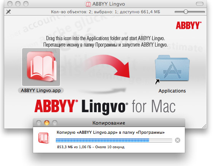Screen dimensions: 213x166
Task: Click the "853,3 МБ из 1,06 ГБ" progress text
Action: tap(74, 147)
